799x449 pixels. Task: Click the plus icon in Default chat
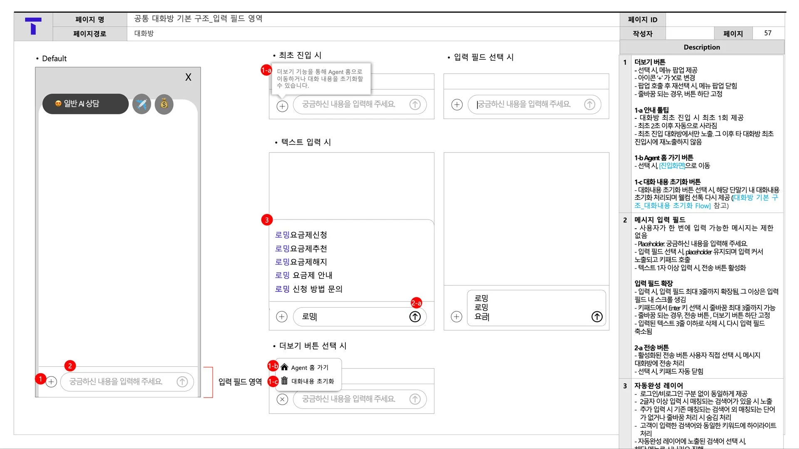(51, 382)
